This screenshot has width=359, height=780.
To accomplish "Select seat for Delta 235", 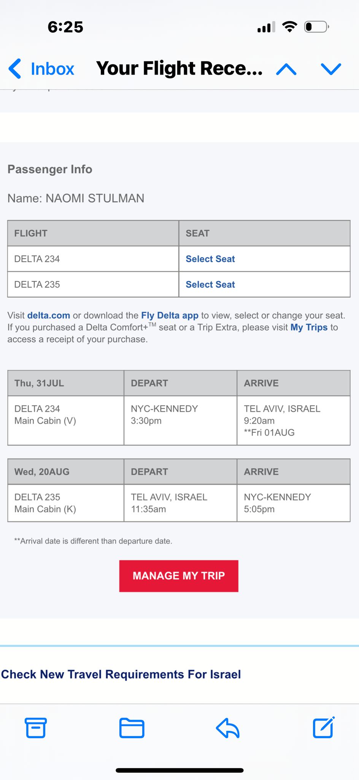I will point(210,285).
